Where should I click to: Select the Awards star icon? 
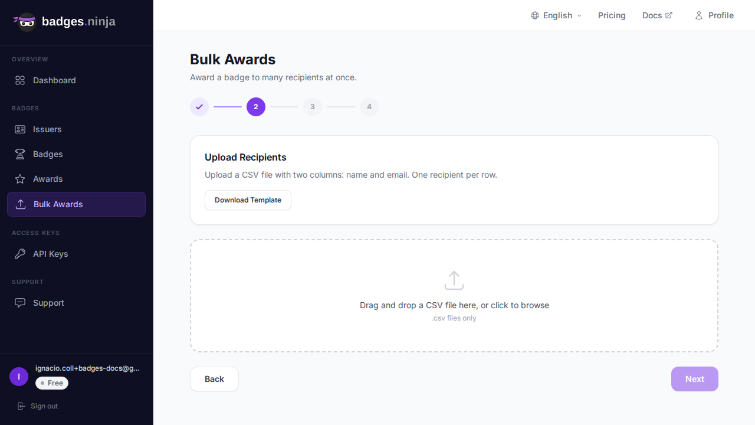point(20,179)
